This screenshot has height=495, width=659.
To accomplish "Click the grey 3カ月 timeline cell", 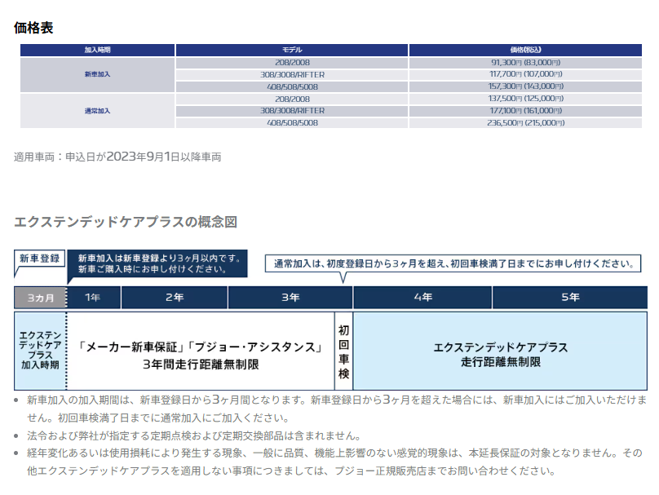I will [40, 298].
